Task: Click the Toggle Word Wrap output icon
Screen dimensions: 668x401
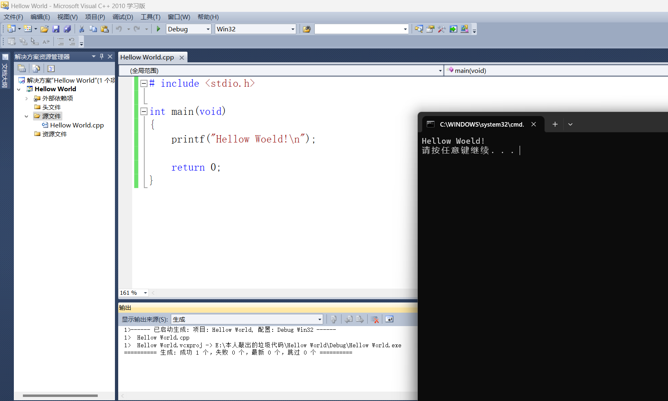Action: tap(389, 319)
